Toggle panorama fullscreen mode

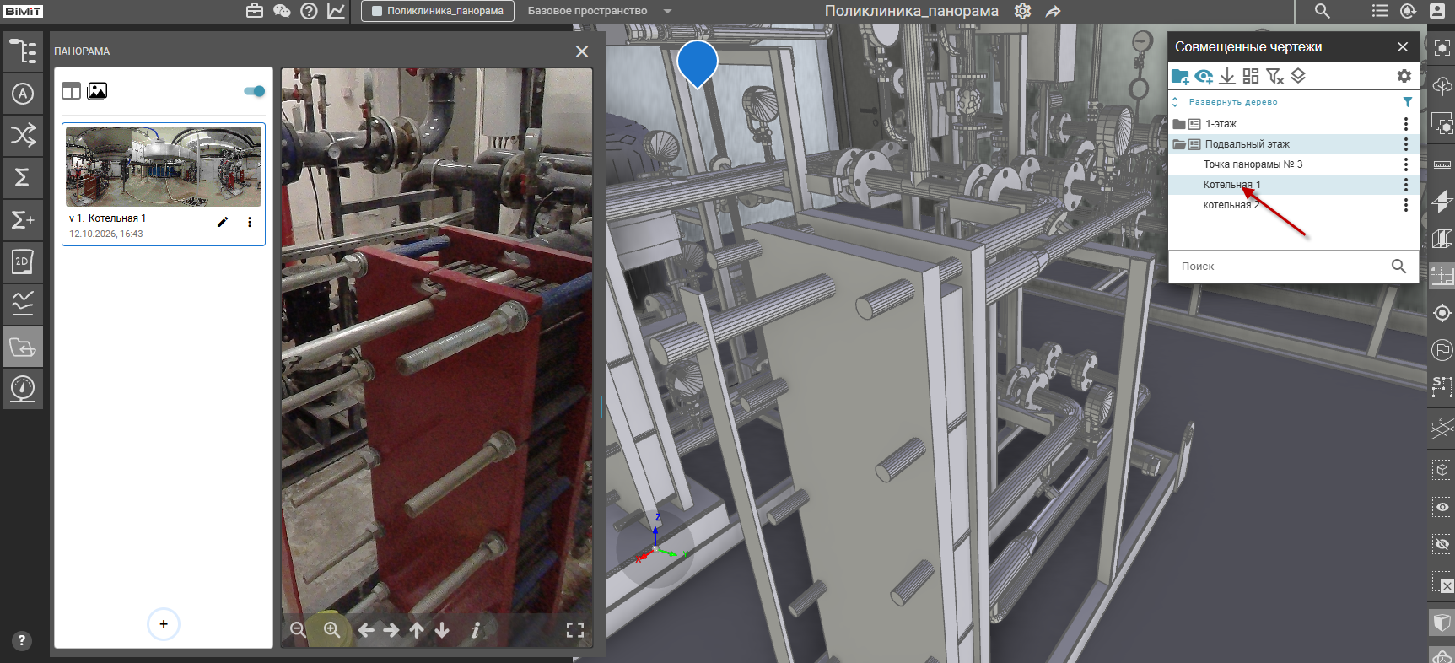[x=575, y=630]
